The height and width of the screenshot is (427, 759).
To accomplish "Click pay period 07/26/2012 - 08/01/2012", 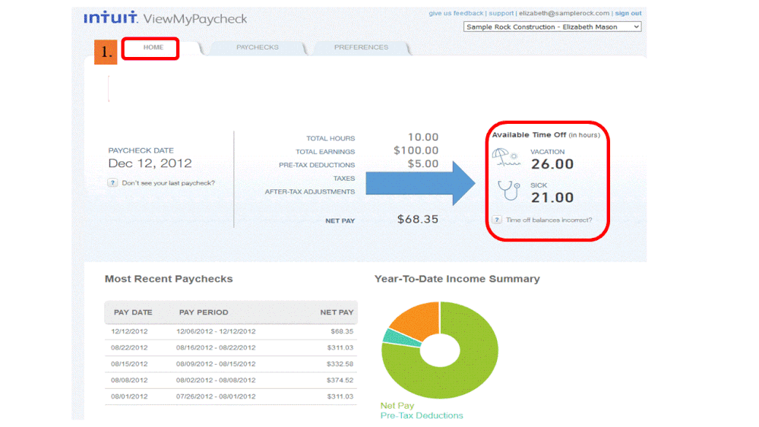I will [216, 397].
